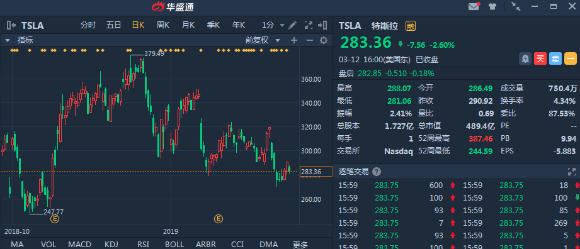Click the TSLA symbol in chart header
This screenshot has width=580, height=249.
tap(33, 26)
